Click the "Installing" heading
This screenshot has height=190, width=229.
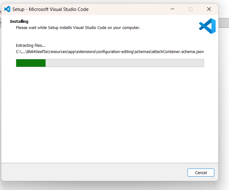[x=19, y=21]
